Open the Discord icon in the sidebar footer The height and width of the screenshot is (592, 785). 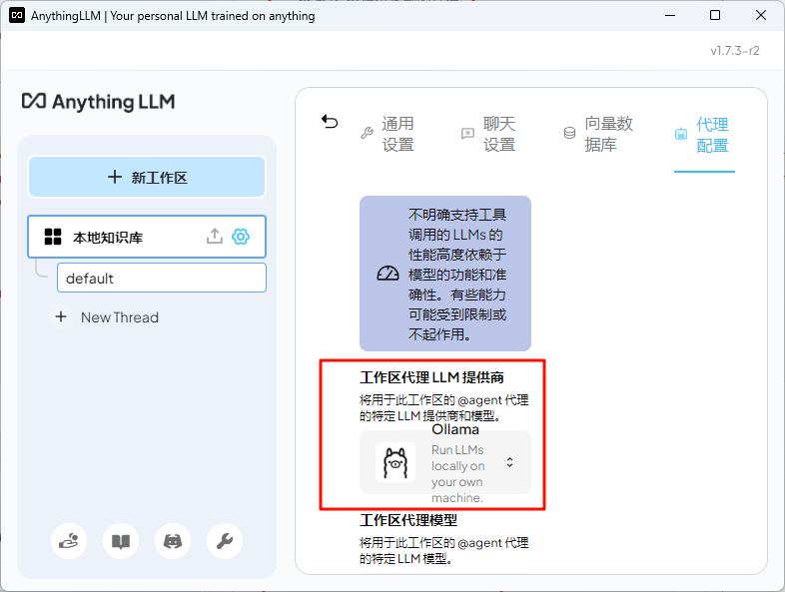tap(173, 541)
